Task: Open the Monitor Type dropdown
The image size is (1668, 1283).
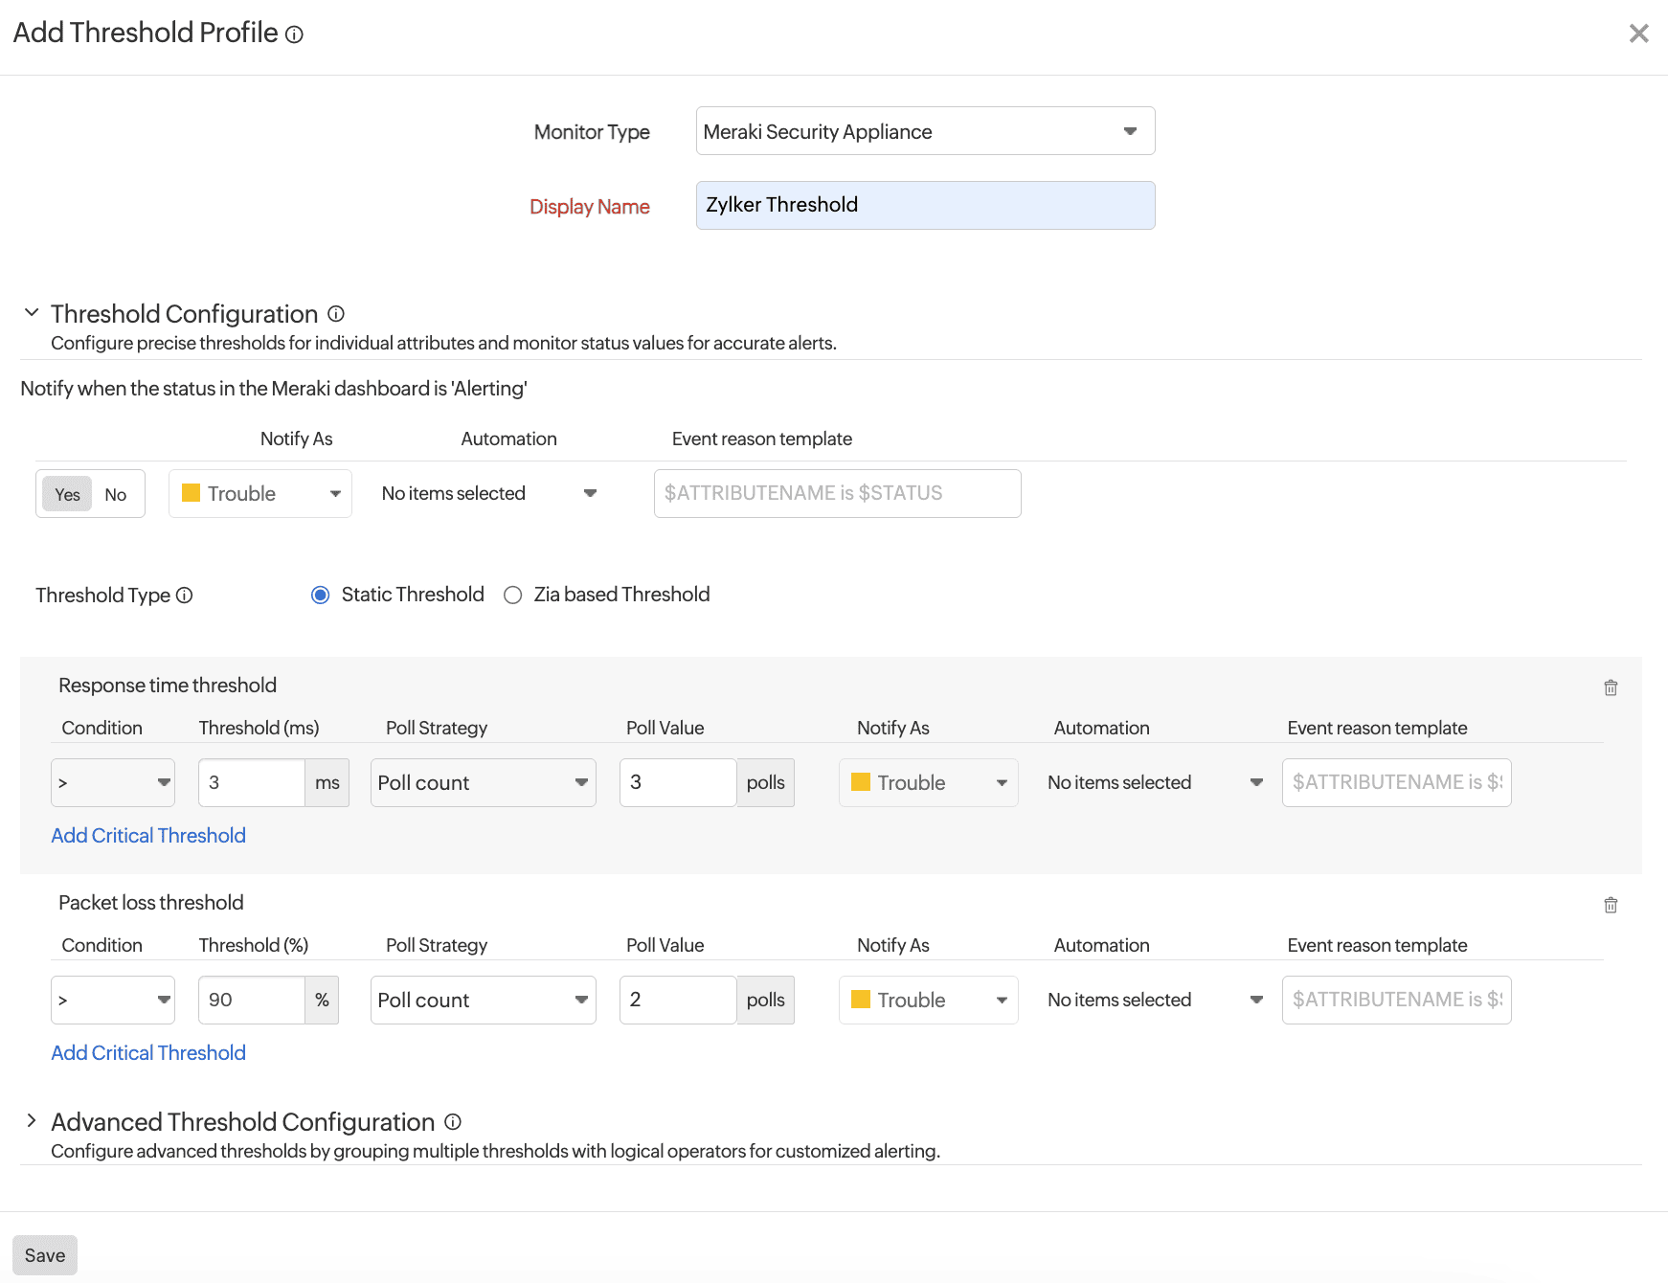Action: (925, 131)
